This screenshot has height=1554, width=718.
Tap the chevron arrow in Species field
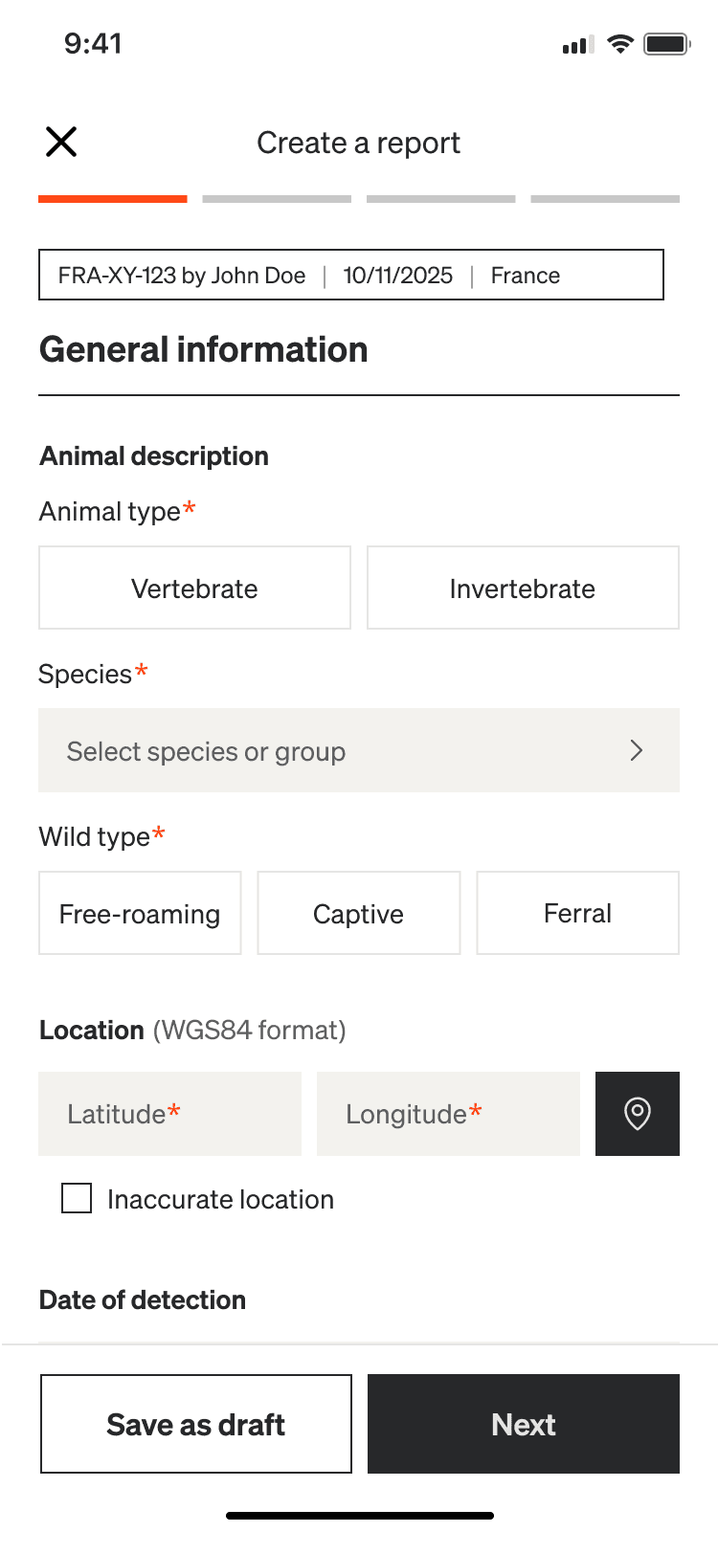(x=637, y=750)
